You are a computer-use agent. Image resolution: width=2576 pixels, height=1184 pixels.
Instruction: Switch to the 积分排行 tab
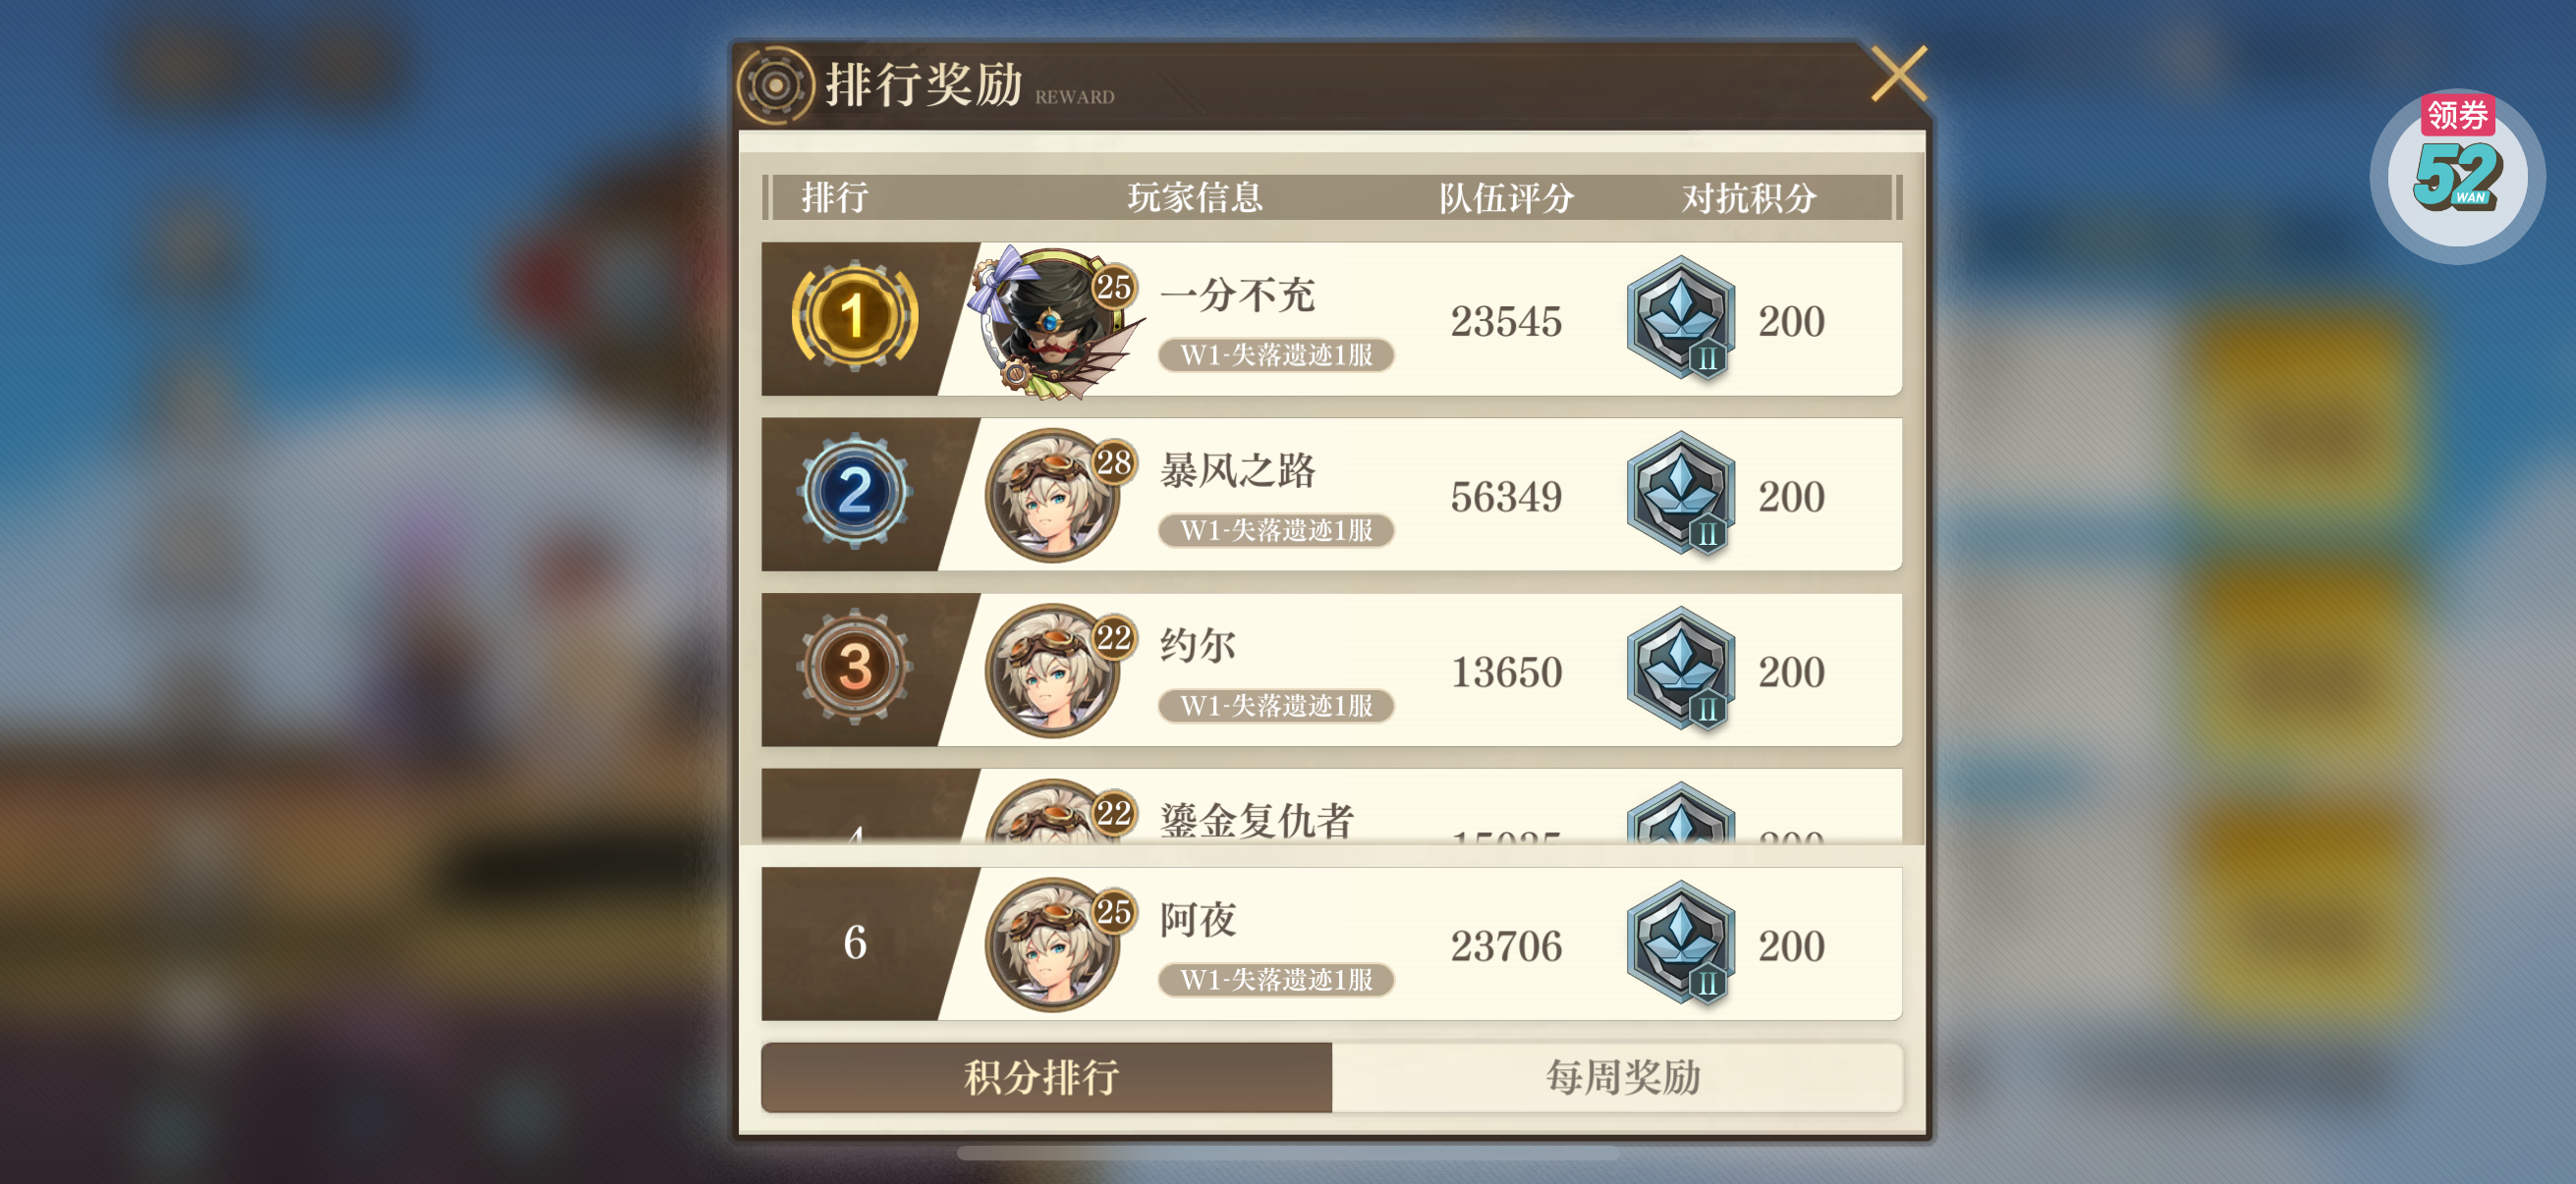pyautogui.click(x=1046, y=1077)
